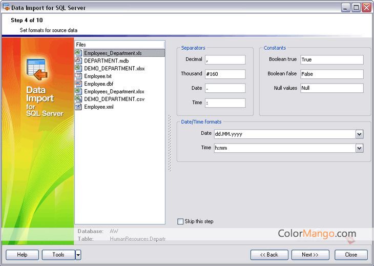The height and width of the screenshot is (266, 374).
Task: Click the Employee.dbf file icon
Action: [x=78, y=84]
